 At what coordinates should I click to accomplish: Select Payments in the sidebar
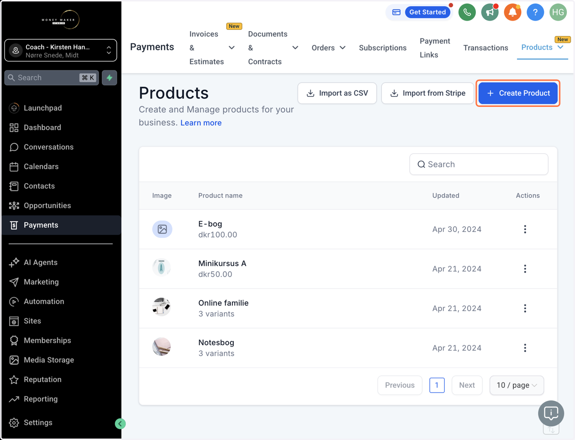60,225
